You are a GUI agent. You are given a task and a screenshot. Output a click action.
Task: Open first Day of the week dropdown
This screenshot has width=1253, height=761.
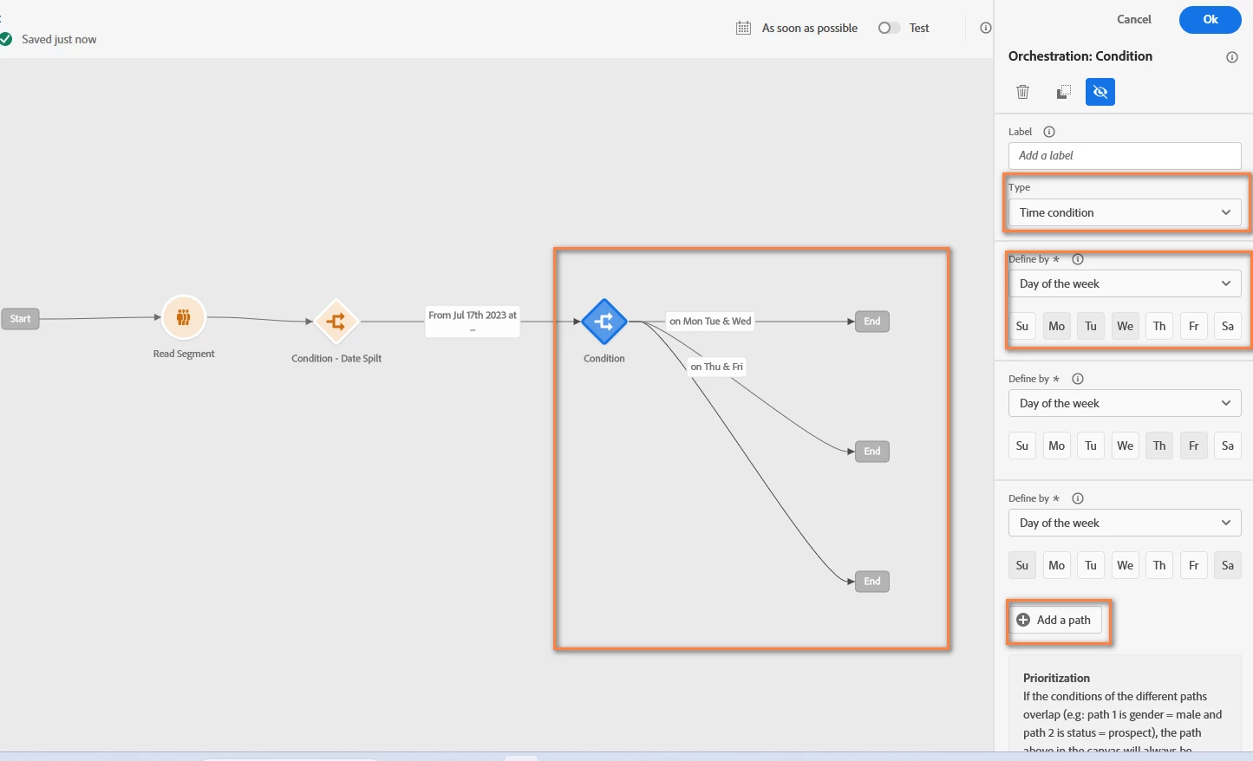1125,283
